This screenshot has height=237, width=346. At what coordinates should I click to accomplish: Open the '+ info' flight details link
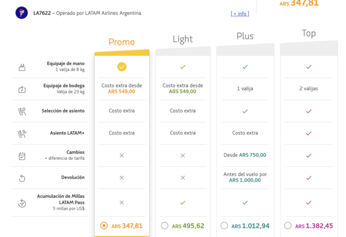(x=240, y=14)
